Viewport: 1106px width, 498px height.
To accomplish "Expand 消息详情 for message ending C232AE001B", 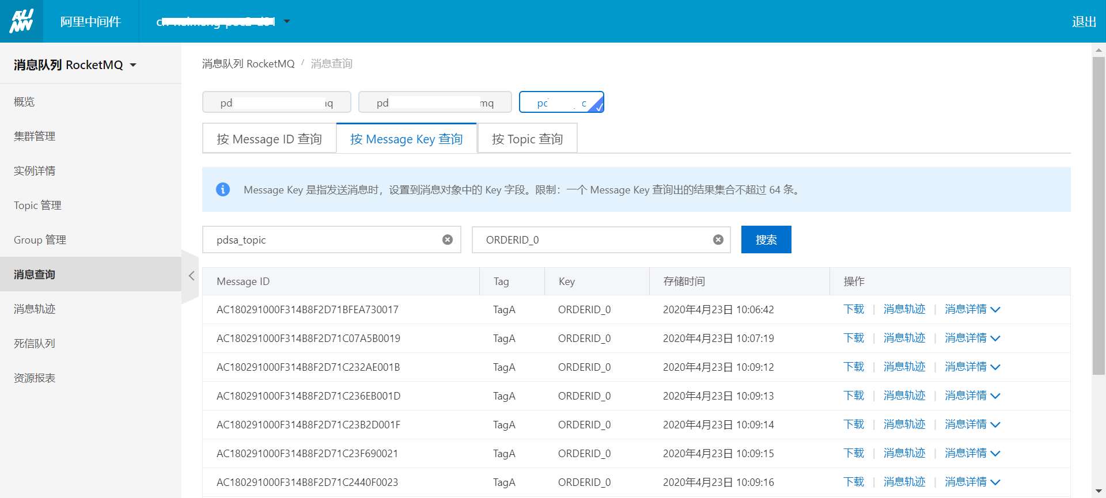I will point(972,367).
